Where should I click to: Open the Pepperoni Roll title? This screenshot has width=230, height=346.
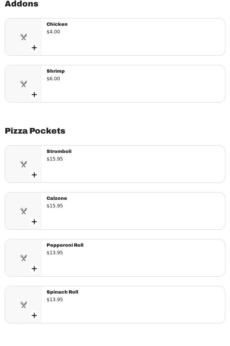point(65,245)
